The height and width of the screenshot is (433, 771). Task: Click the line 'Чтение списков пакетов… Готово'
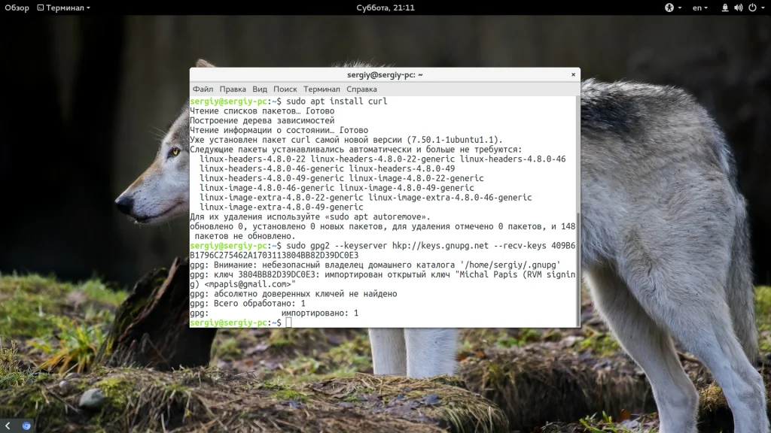[262, 111]
